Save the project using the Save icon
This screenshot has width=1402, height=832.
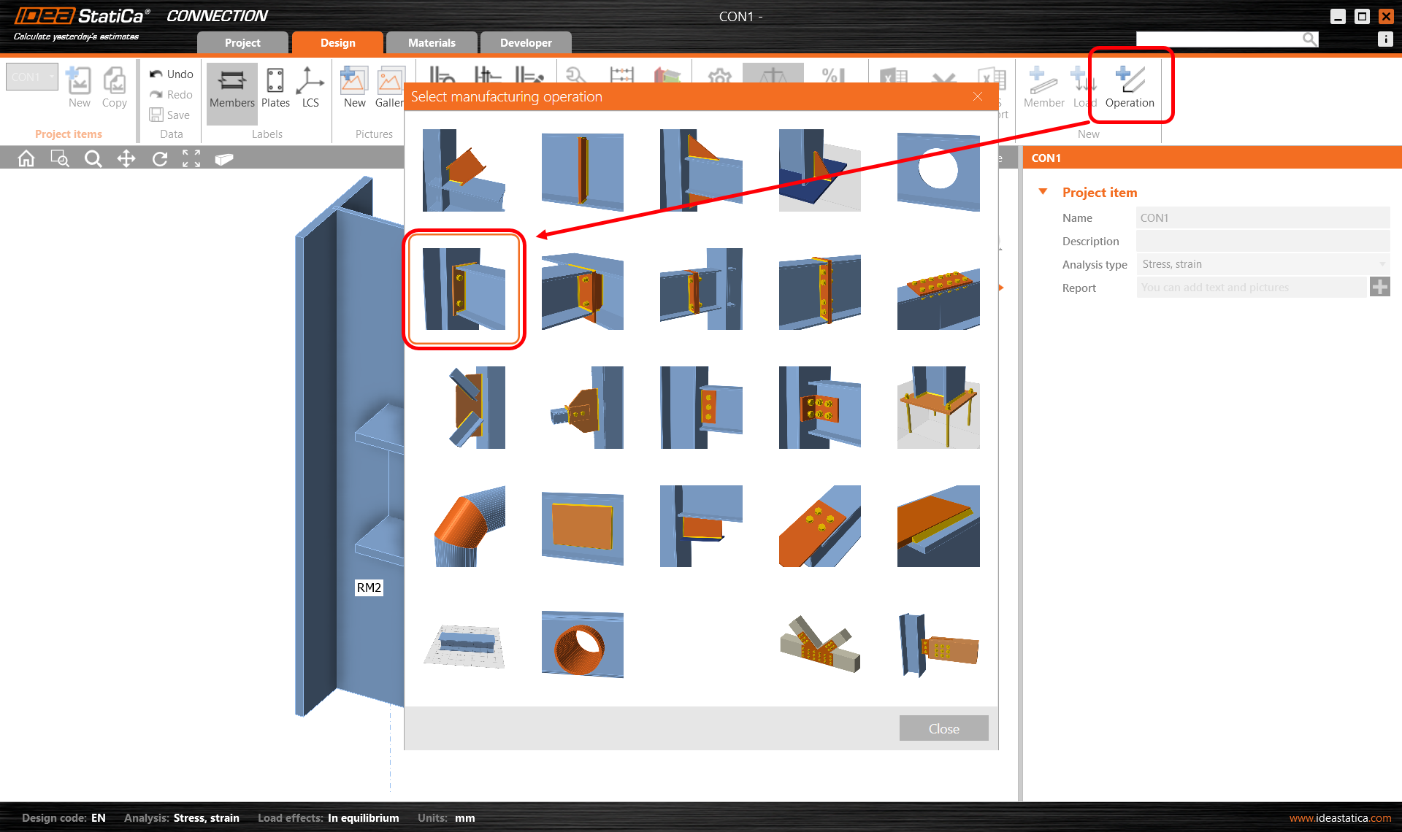tap(169, 115)
